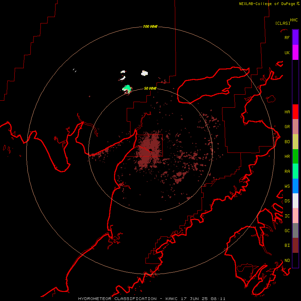This screenshot has height=301, width=301.
Task: Select the GC gray legend swatch
Action: (x=295, y=230)
